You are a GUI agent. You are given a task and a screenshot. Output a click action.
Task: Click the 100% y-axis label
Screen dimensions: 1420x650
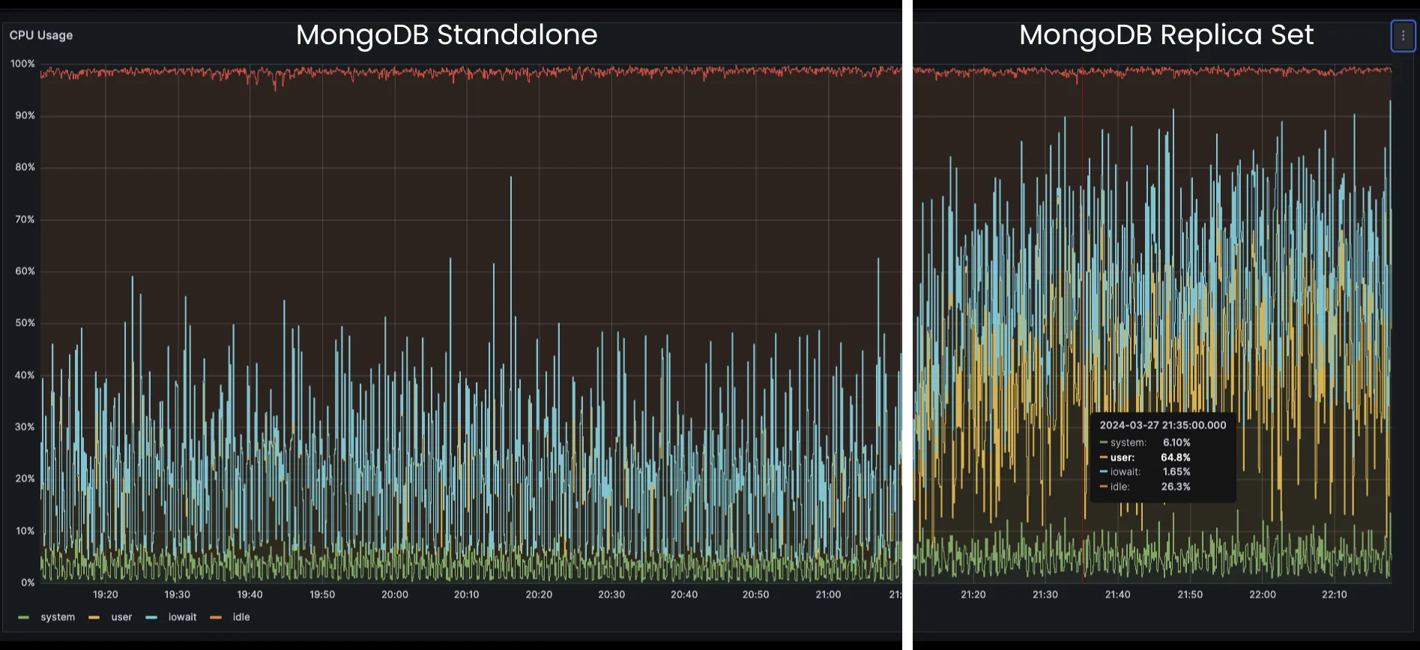pos(22,64)
